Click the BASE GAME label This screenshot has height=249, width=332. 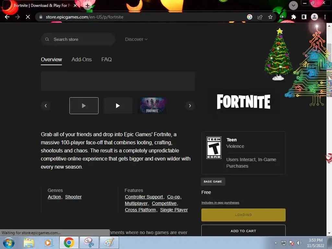coord(213,182)
